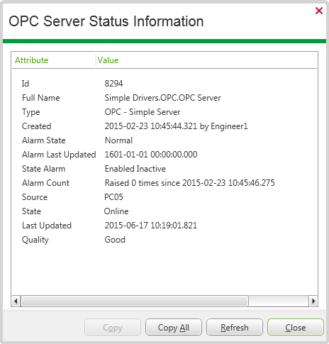Click the Close button
This screenshot has height=344, width=329.
pos(296,327)
